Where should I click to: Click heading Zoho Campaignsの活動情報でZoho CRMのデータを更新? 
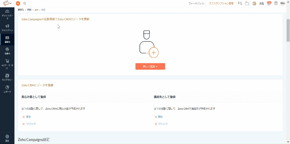click(56, 19)
